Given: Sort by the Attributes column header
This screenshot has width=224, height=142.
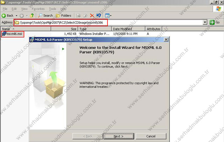Looking at the screenshot, I should 154,29.
